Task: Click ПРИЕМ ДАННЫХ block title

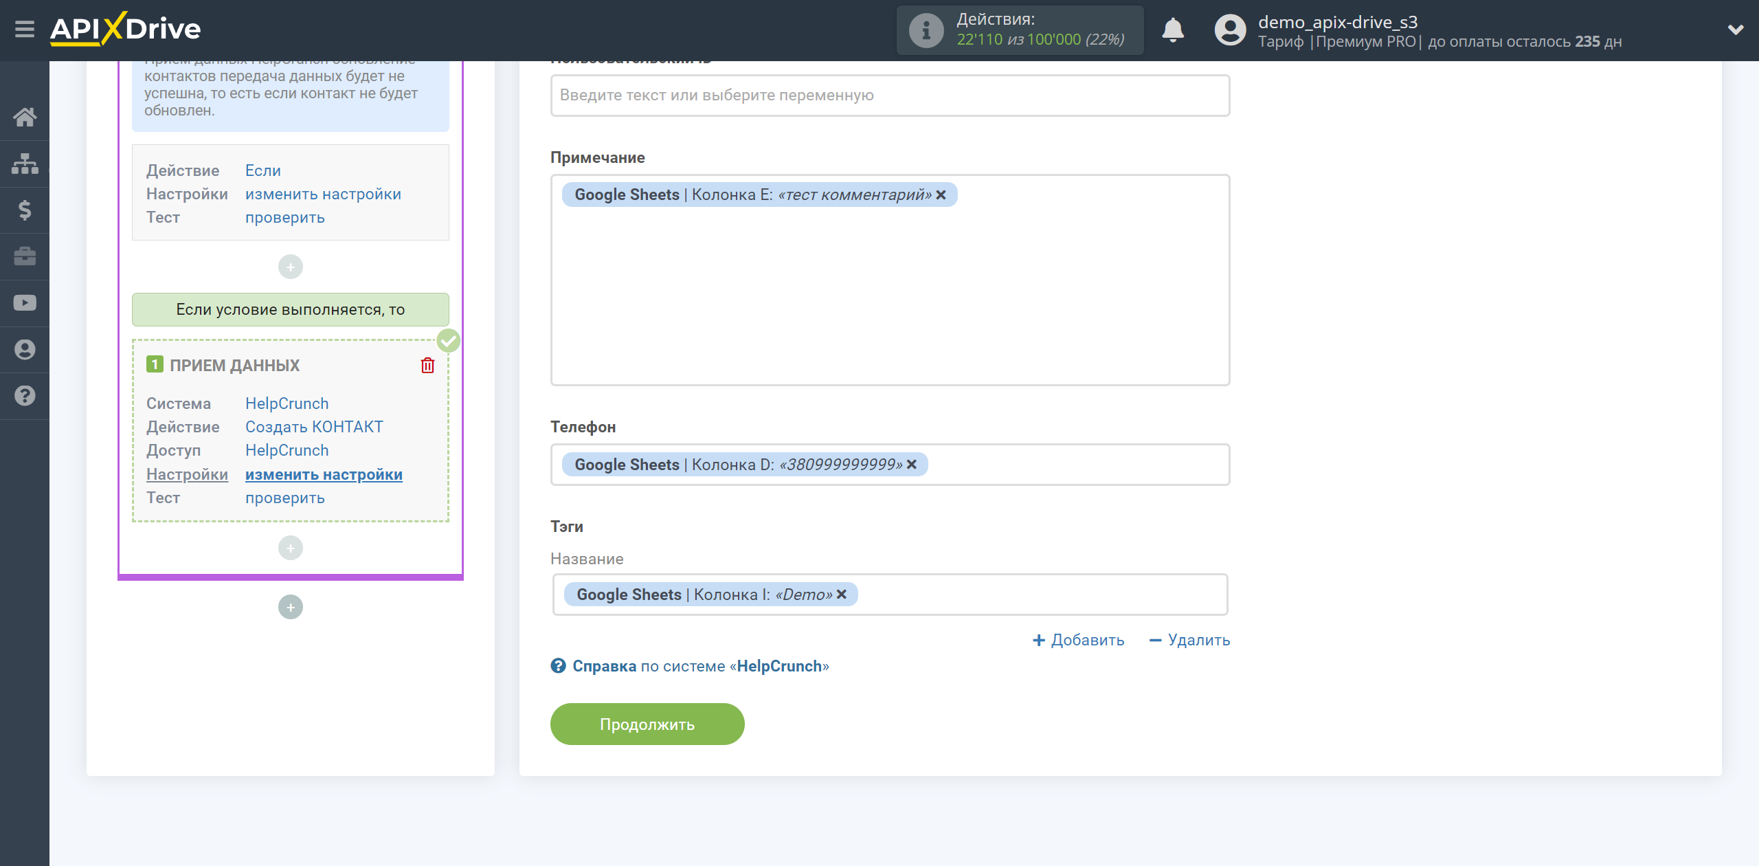Action: pyautogui.click(x=234, y=365)
